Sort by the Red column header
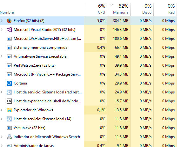 165,9
